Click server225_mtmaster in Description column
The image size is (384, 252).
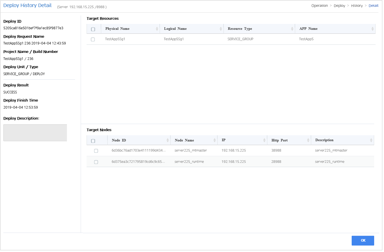click(331, 150)
